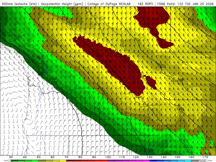Click the 30 value on the color scale

(11, 157)
